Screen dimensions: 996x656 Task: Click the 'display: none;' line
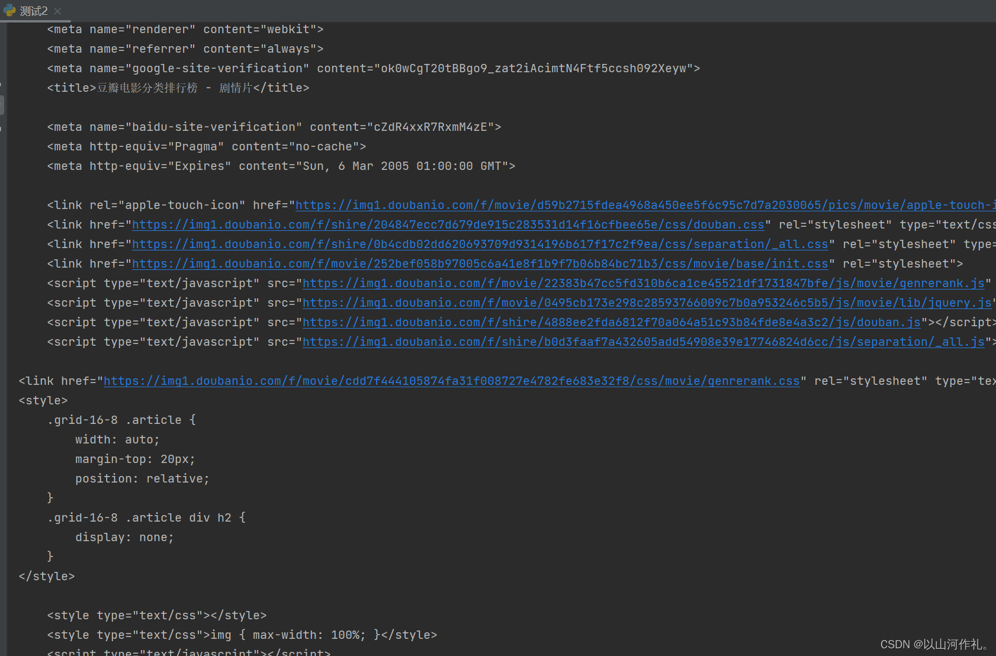point(124,538)
